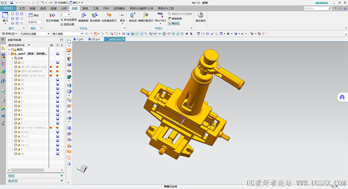Maximize the Assembly Navigator panel
This screenshot has height=189, width=348.
pos(61,40)
